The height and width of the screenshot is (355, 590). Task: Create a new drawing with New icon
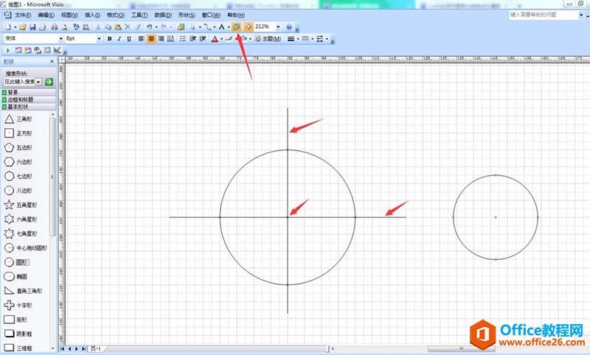pos(8,27)
